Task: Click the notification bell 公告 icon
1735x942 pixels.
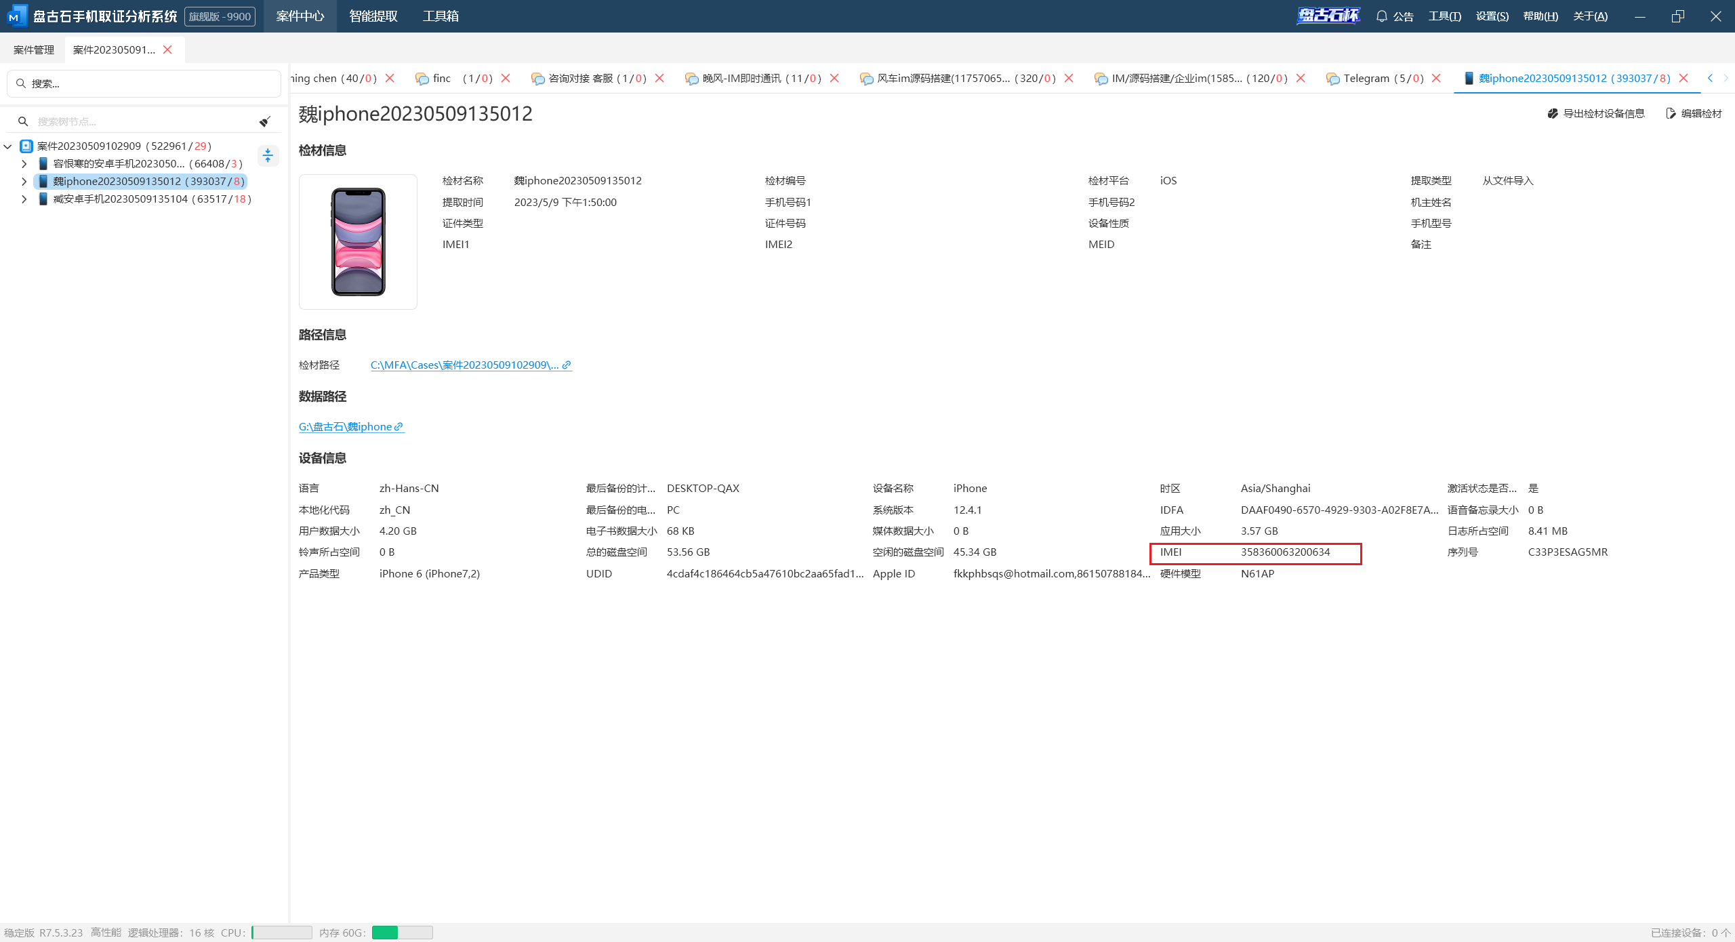Action: pos(1381,16)
